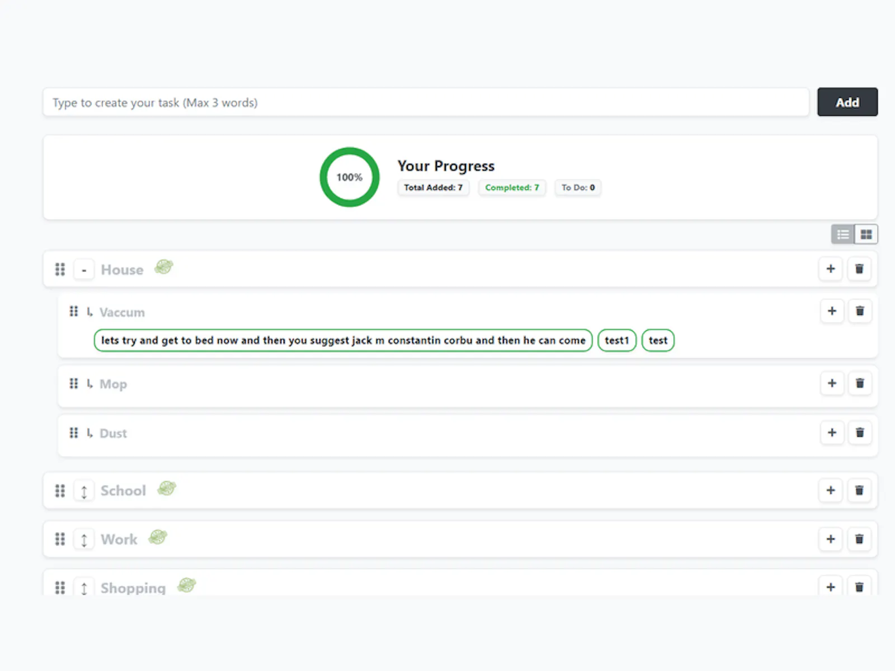Delete the Shopping task
The image size is (895, 671).
pyautogui.click(x=860, y=587)
